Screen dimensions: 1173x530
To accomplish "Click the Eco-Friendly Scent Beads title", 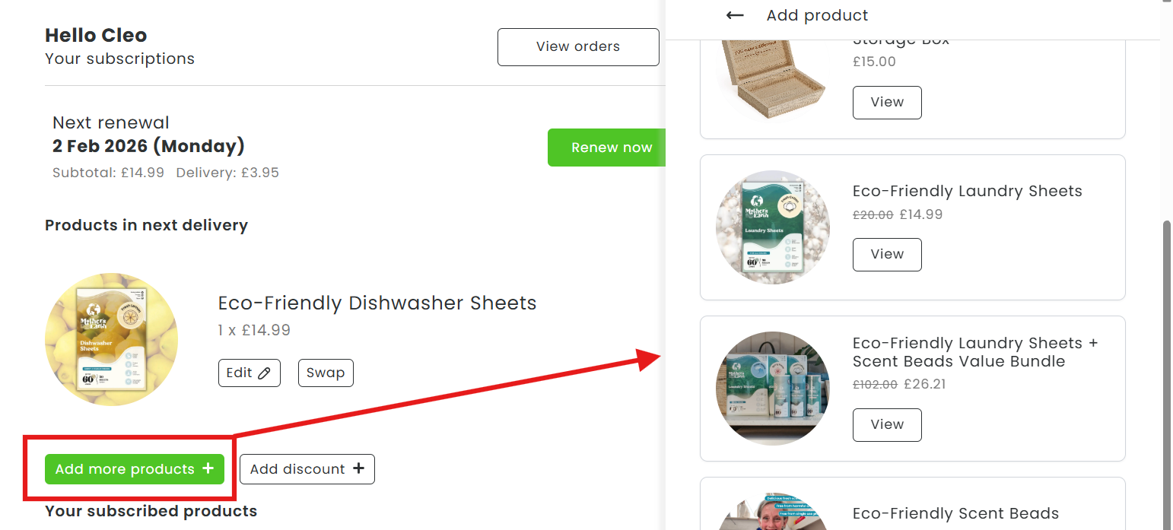I will click(955, 514).
